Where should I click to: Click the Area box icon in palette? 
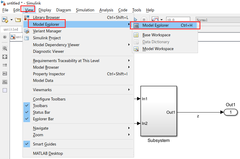(x=5, y=90)
